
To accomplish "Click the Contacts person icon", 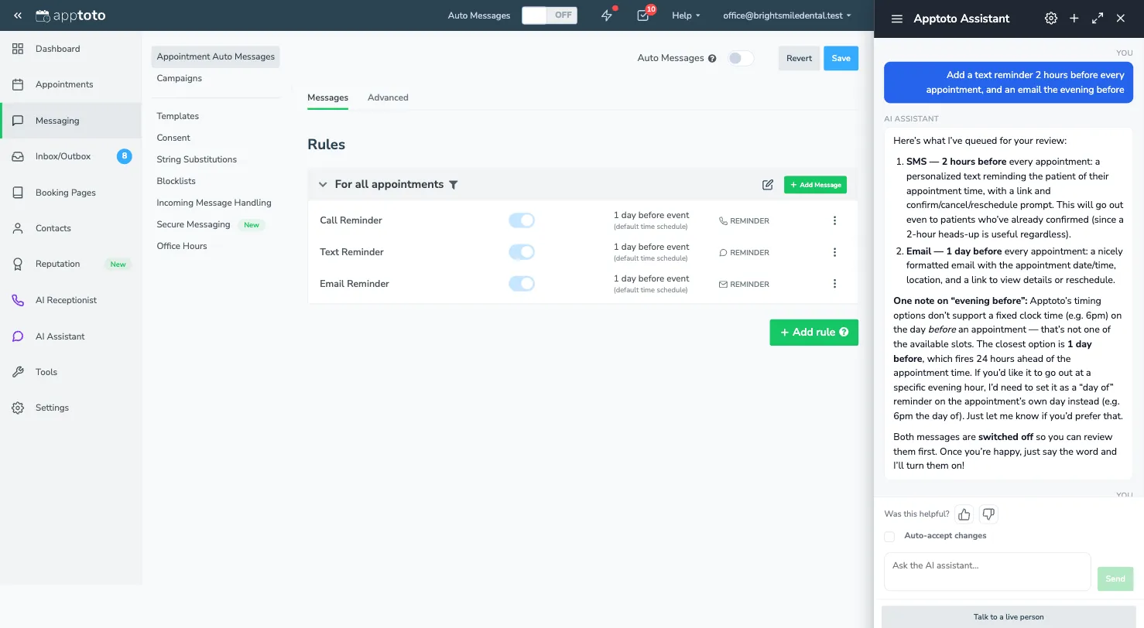I will 19,228.
